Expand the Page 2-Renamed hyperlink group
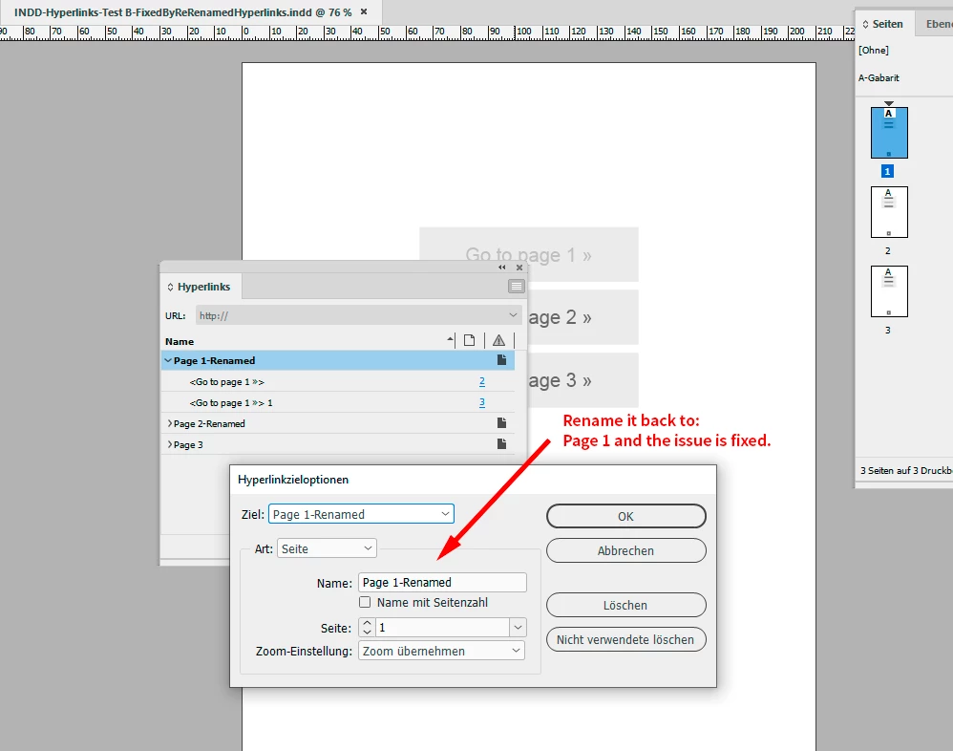This screenshot has height=751, width=953. click(170, 423)
